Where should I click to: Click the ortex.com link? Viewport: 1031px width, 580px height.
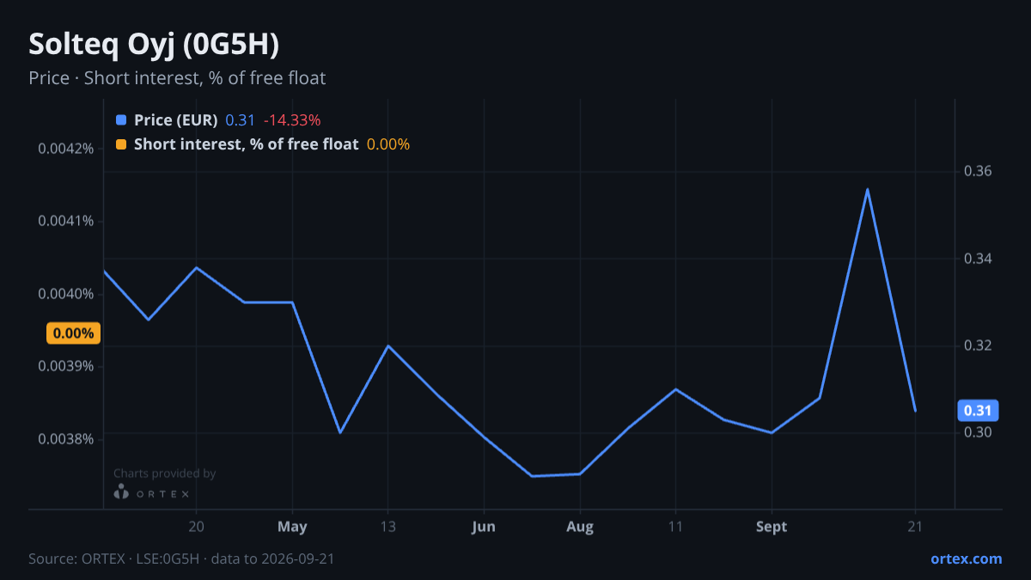pyautogui.click(x=966, y=559)
